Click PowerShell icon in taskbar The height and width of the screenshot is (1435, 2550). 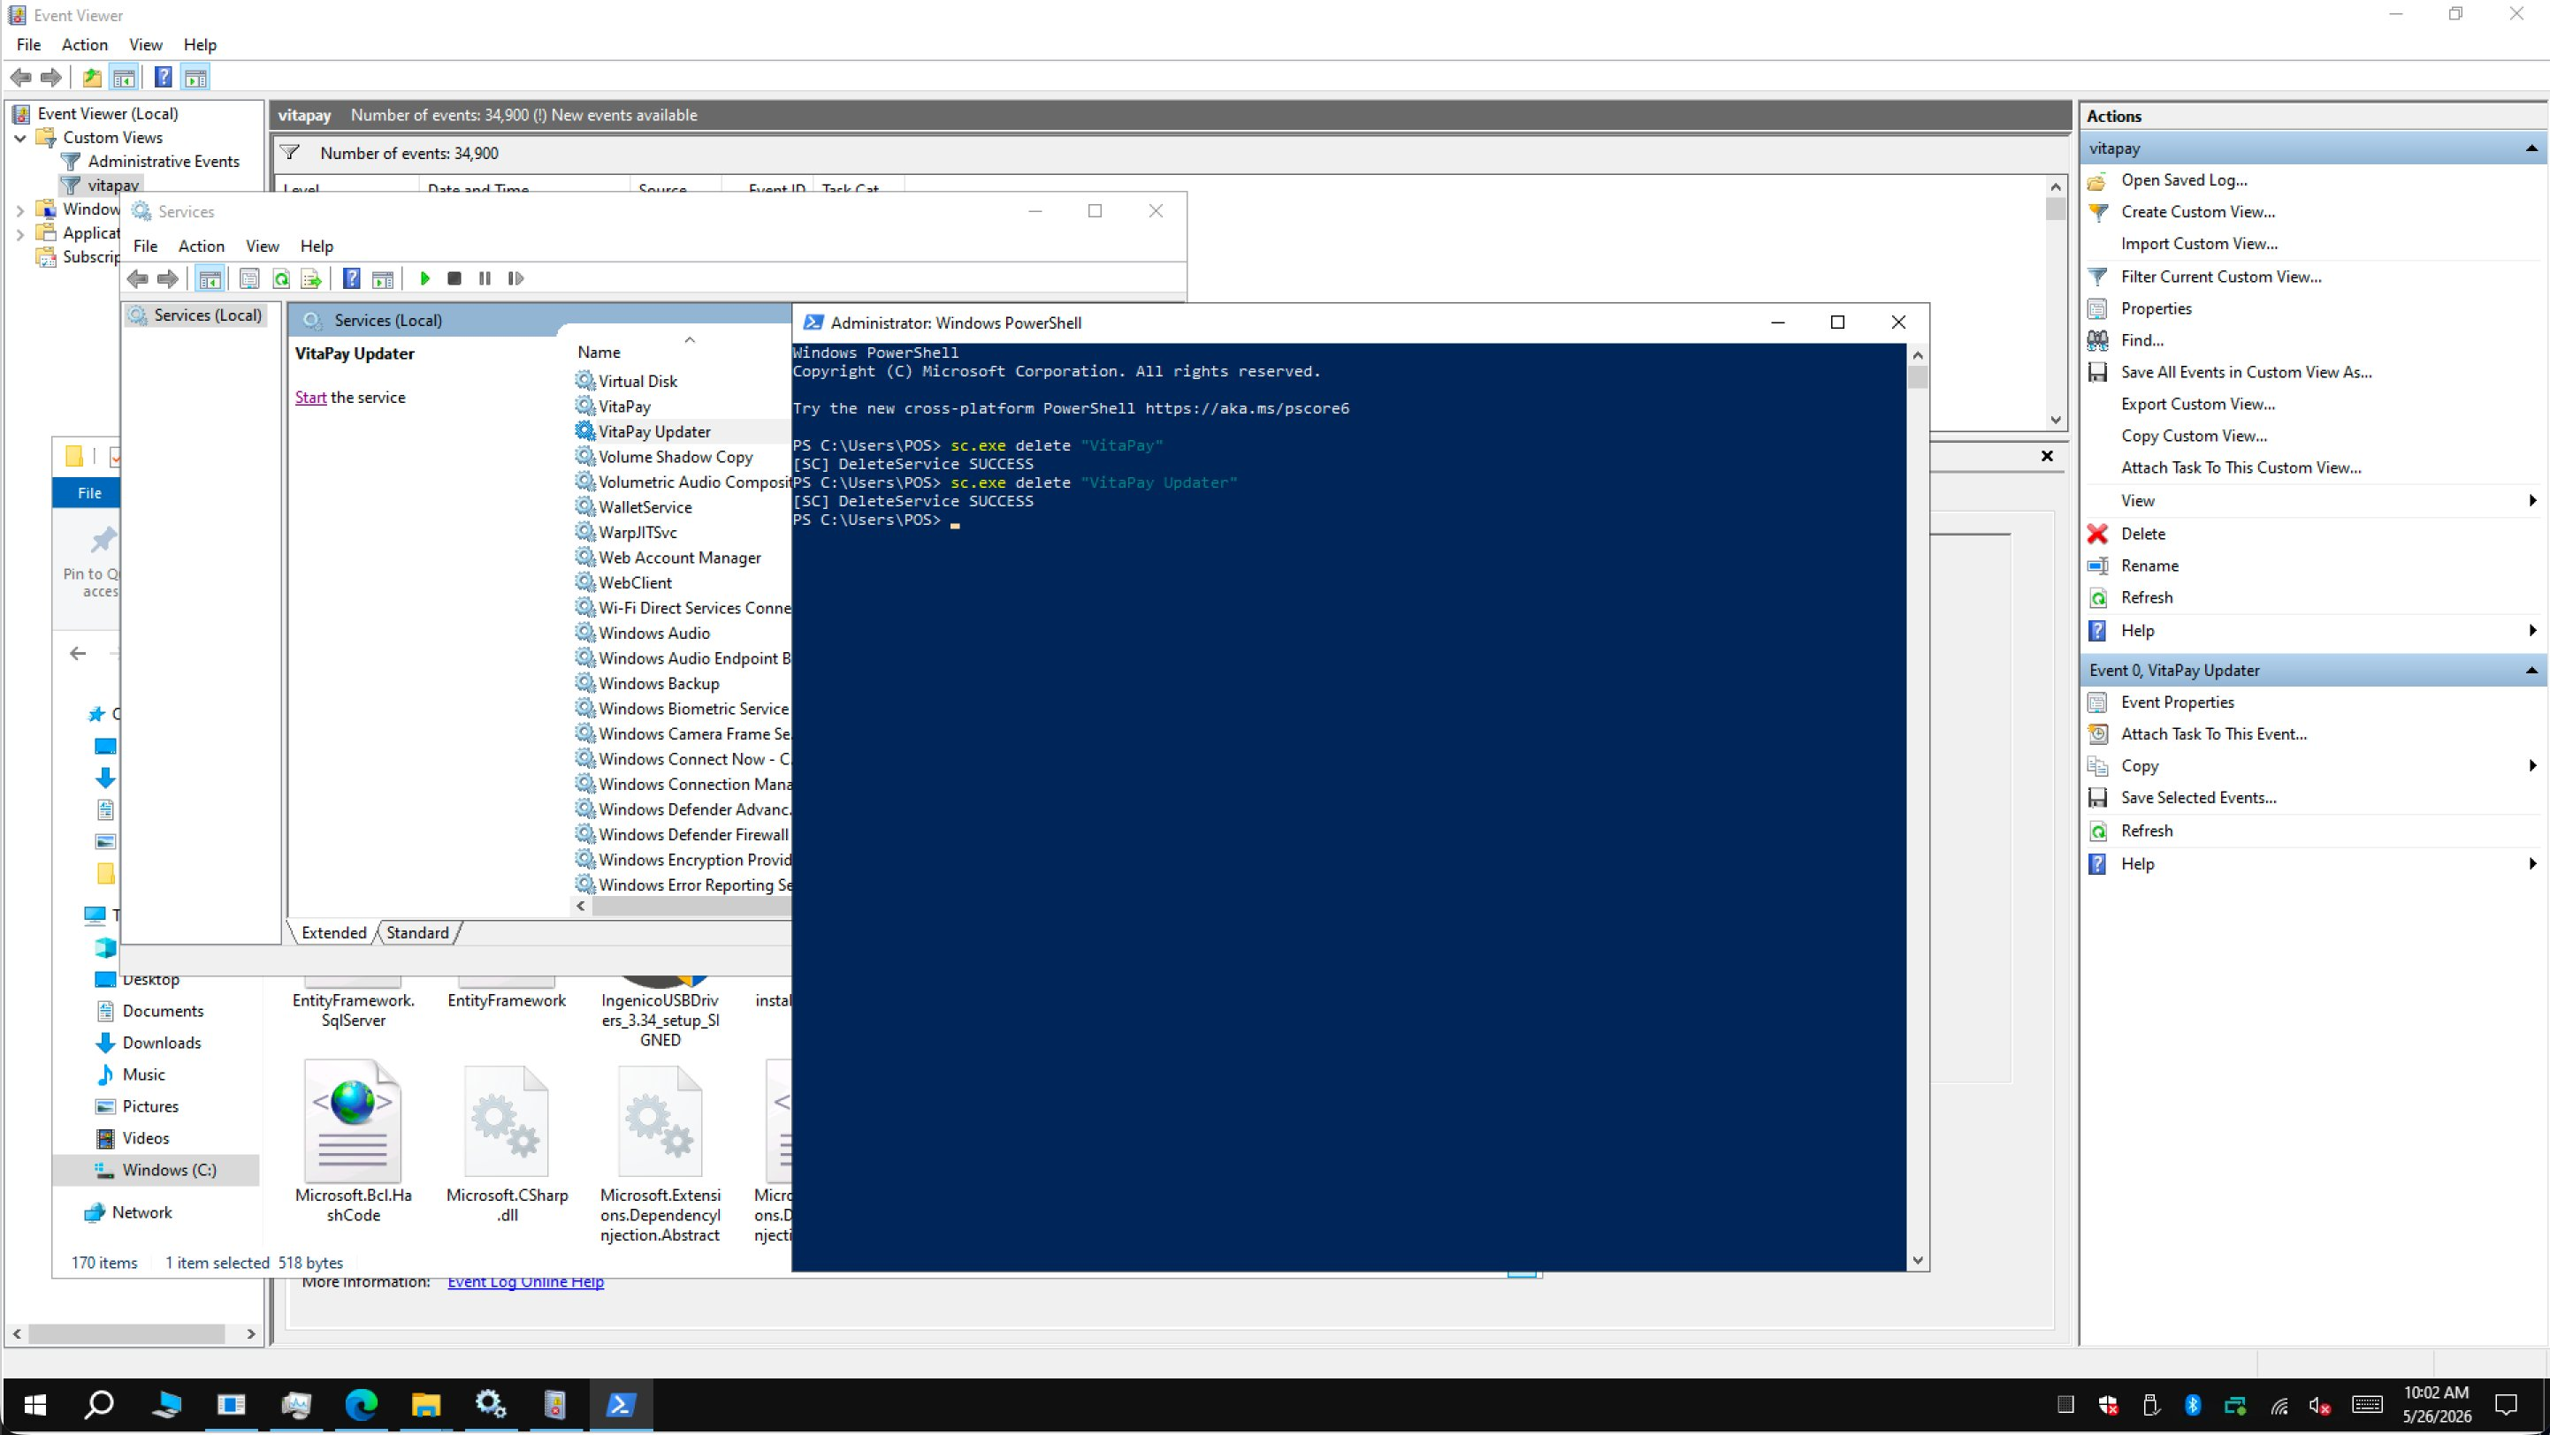point(621,1404)
